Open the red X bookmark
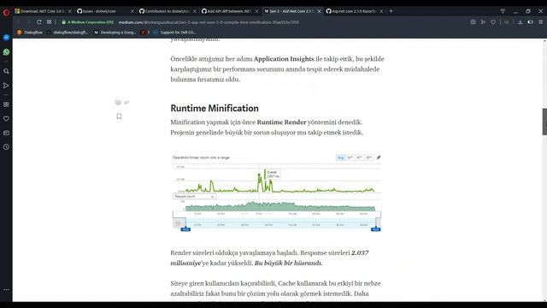The width and height of the screenshot is (547, 308). 144,33
